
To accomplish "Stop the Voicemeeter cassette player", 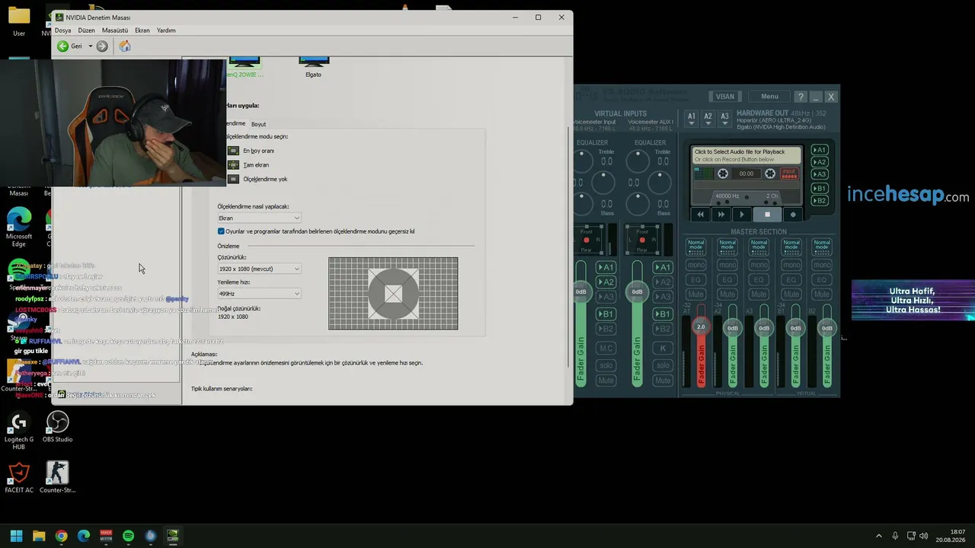I will pyautogui.click(x=767, y=215).
